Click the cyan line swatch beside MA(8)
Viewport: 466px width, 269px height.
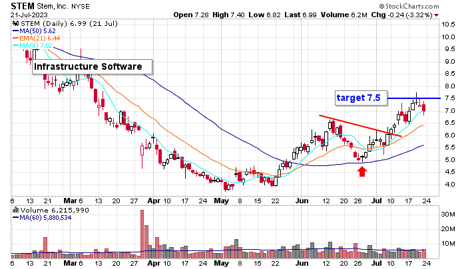coord(16,46)
